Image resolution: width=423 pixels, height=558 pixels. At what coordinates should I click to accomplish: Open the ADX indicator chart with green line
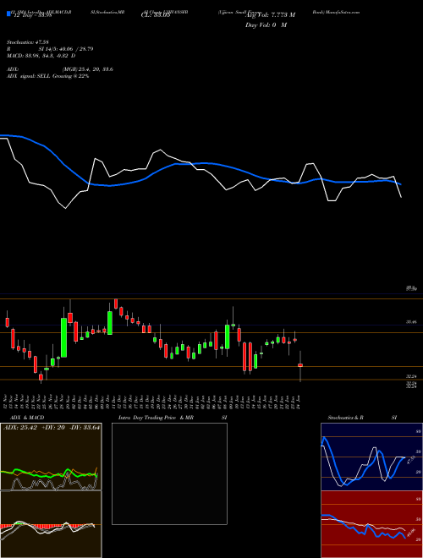pyautogui.click(x=51, y=457)
